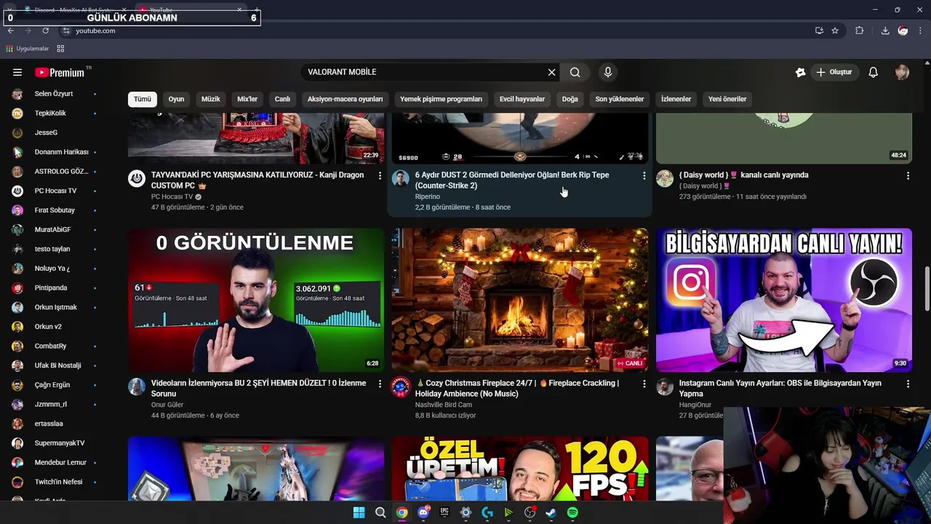The height and width of the screenshot is (524, 931).
Task: Open Nashville Bird Cam channel avatar
Action: coord(401,386)
